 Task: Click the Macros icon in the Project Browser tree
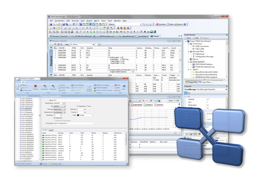[191, 59]
